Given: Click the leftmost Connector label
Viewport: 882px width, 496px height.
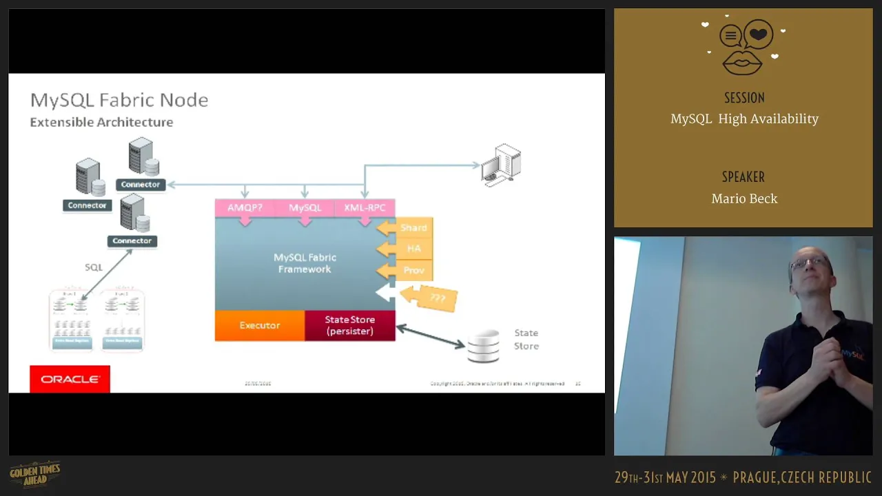Looking at the screenshot, I should 88,205.
